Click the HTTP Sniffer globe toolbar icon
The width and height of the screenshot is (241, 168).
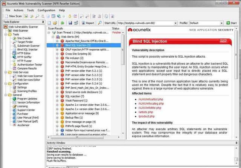[59, 16]
